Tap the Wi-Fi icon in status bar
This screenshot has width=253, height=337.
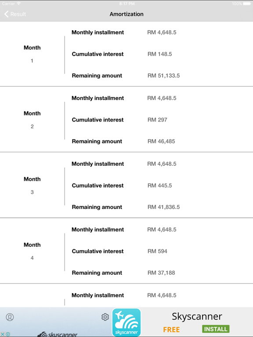pyautogui.click(x=19, y=4)
